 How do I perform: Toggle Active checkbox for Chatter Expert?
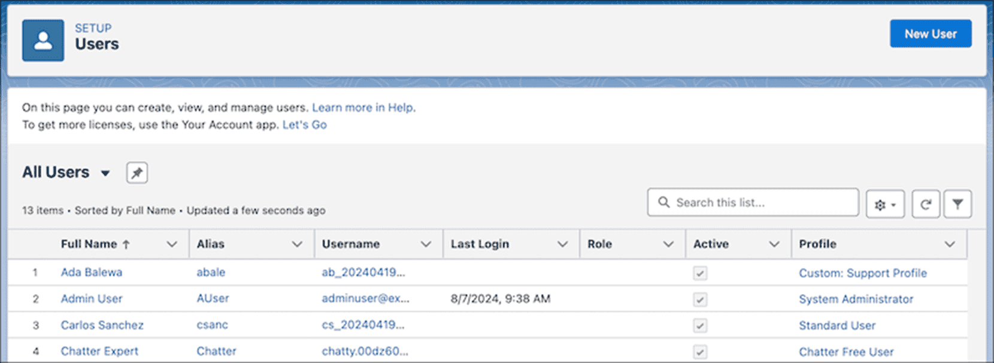[x=699, y=352]
